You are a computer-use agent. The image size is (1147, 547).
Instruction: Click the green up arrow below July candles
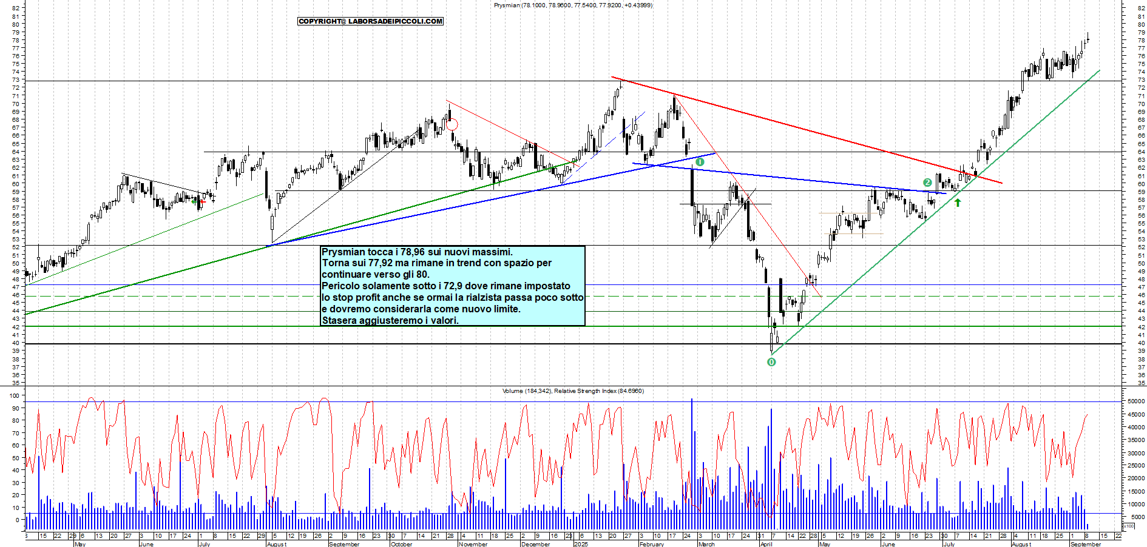(958, 203)
